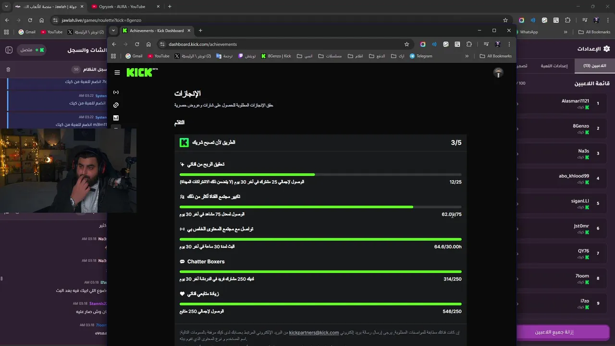Open the Kick dashboard hamburger menu
This screenshot has width=615, height=346.
coord(117,73)
